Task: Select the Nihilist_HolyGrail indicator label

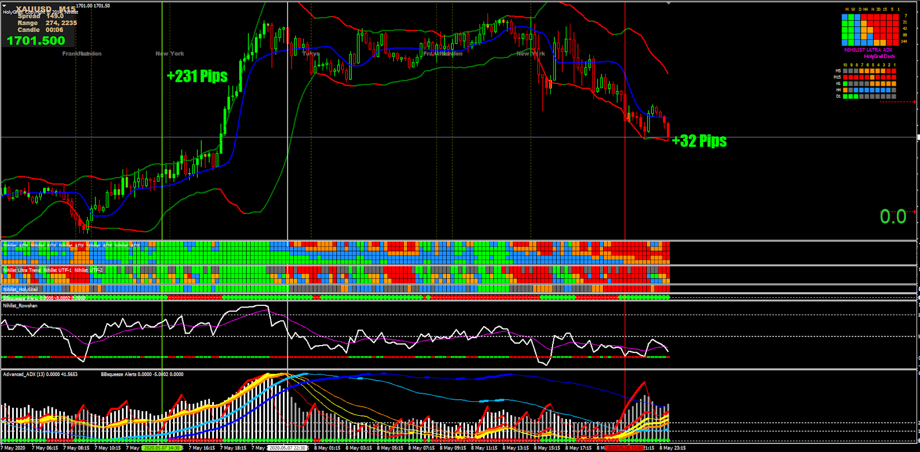Action: 21,289
